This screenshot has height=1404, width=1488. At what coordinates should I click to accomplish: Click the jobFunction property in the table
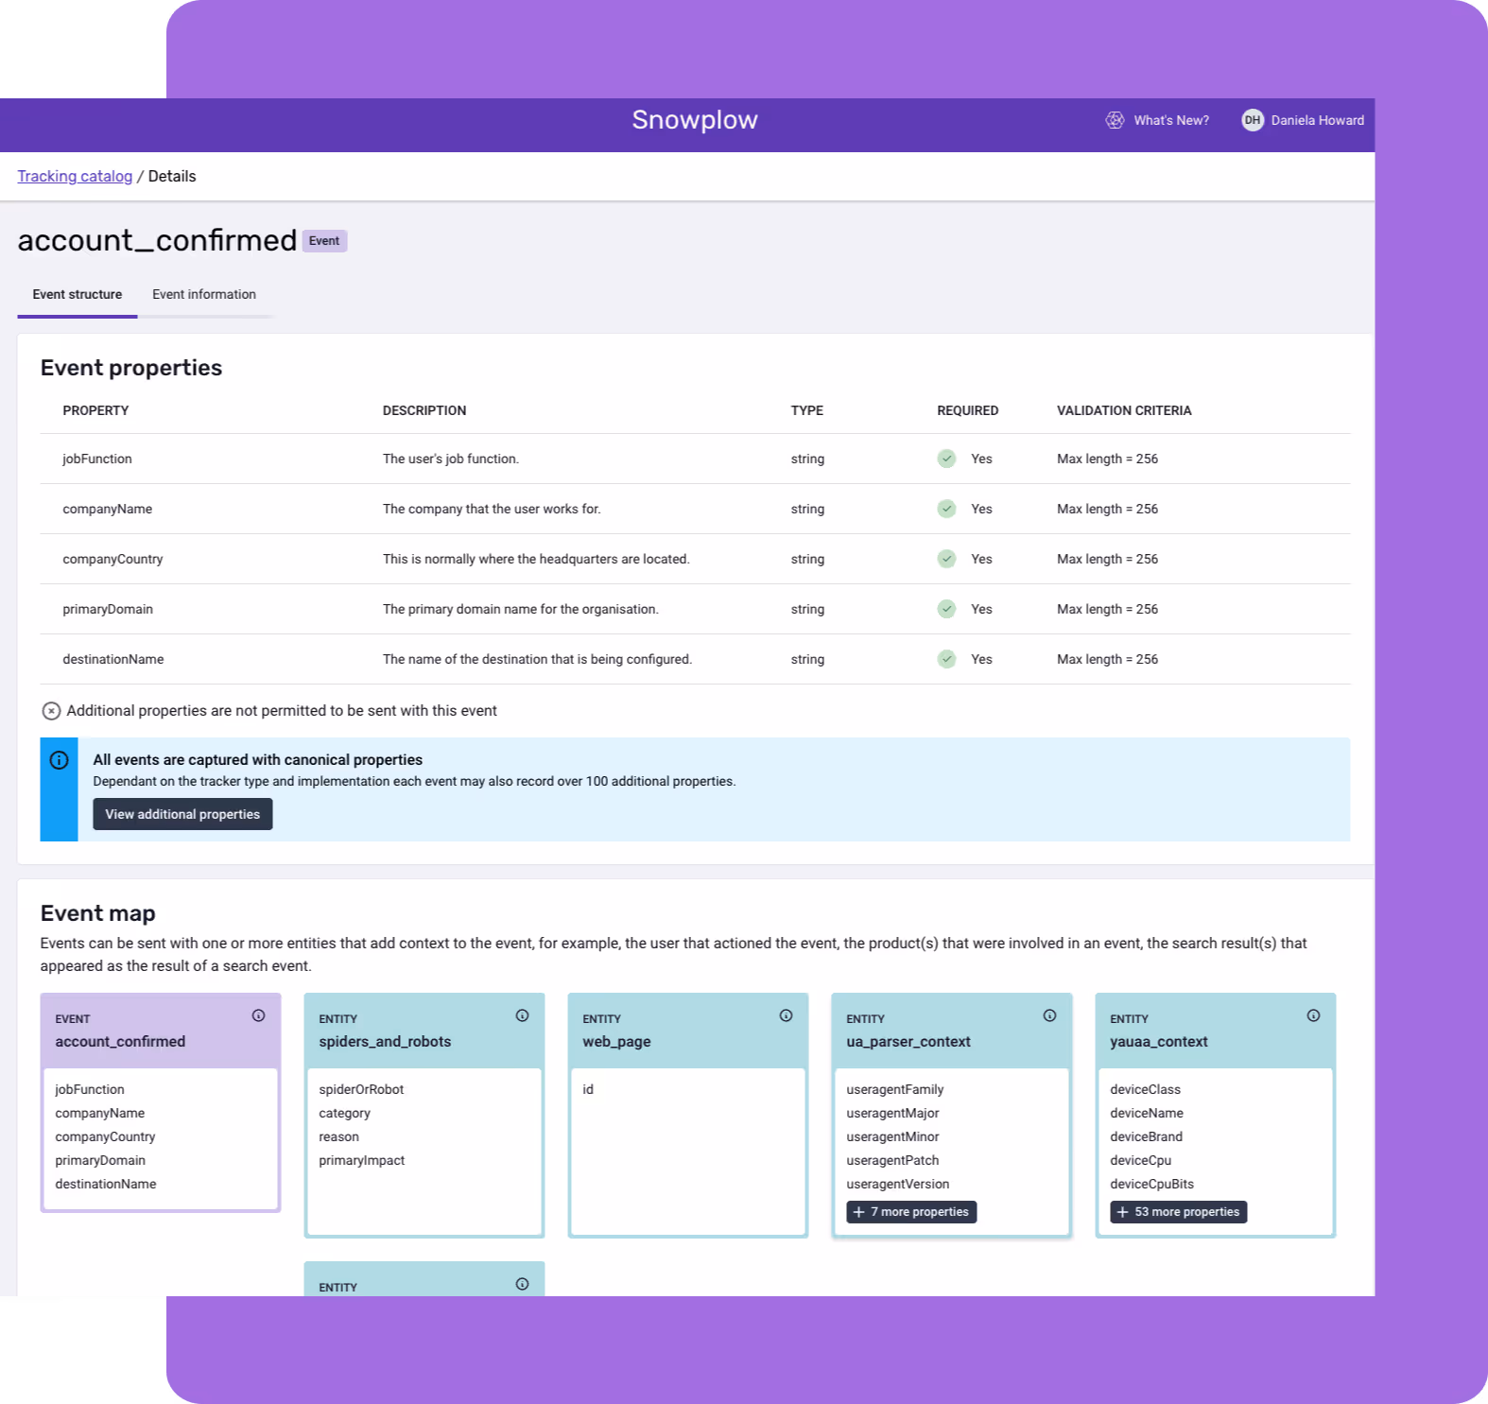click(97, 459)
